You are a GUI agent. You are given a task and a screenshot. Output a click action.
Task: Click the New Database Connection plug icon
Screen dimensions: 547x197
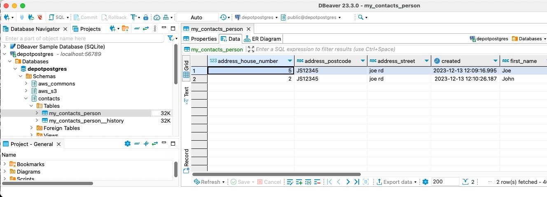coord(7,17)
